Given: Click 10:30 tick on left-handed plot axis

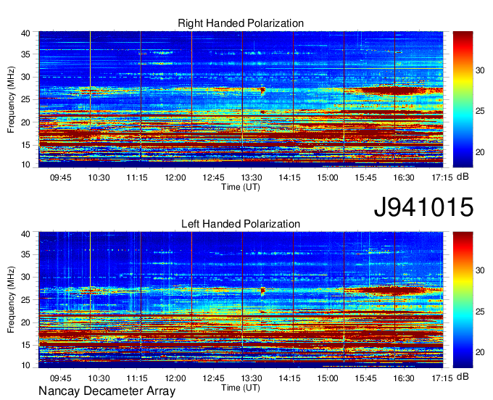Looking at the screenshot, I should [x=99, y=378].
